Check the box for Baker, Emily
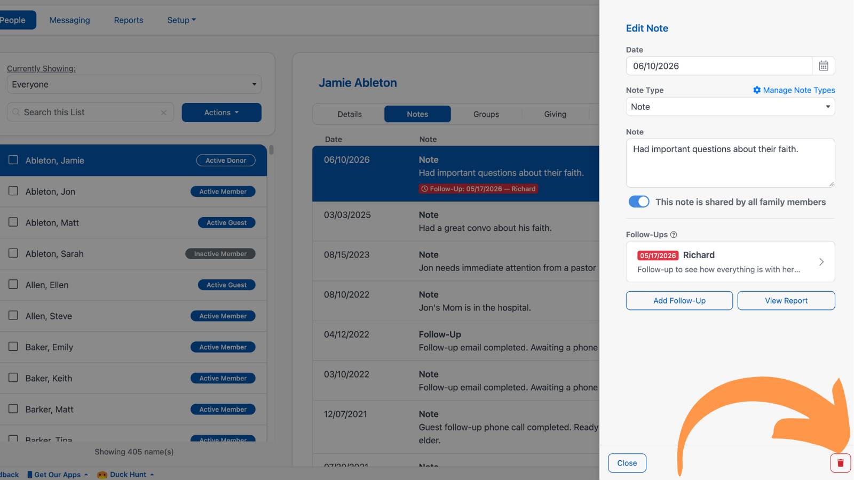Screen dimensions: 854x480 click(13, 347)
